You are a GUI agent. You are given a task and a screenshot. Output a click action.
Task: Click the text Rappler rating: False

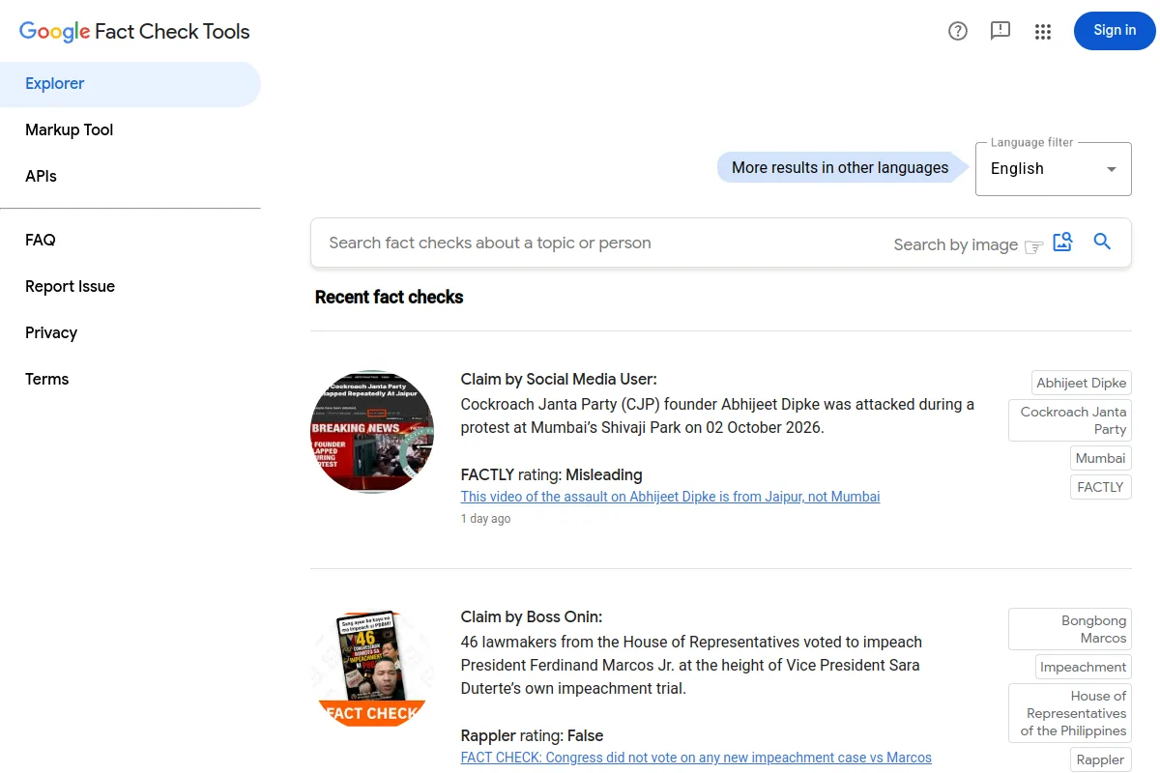coord(532,735)
